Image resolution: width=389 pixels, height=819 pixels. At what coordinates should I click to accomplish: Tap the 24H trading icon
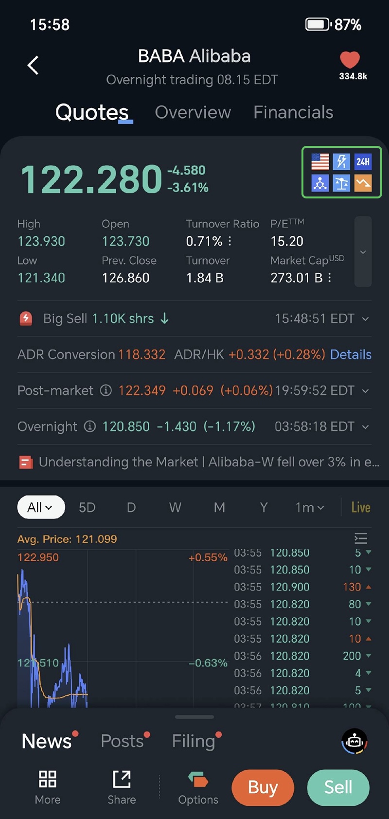363,161
